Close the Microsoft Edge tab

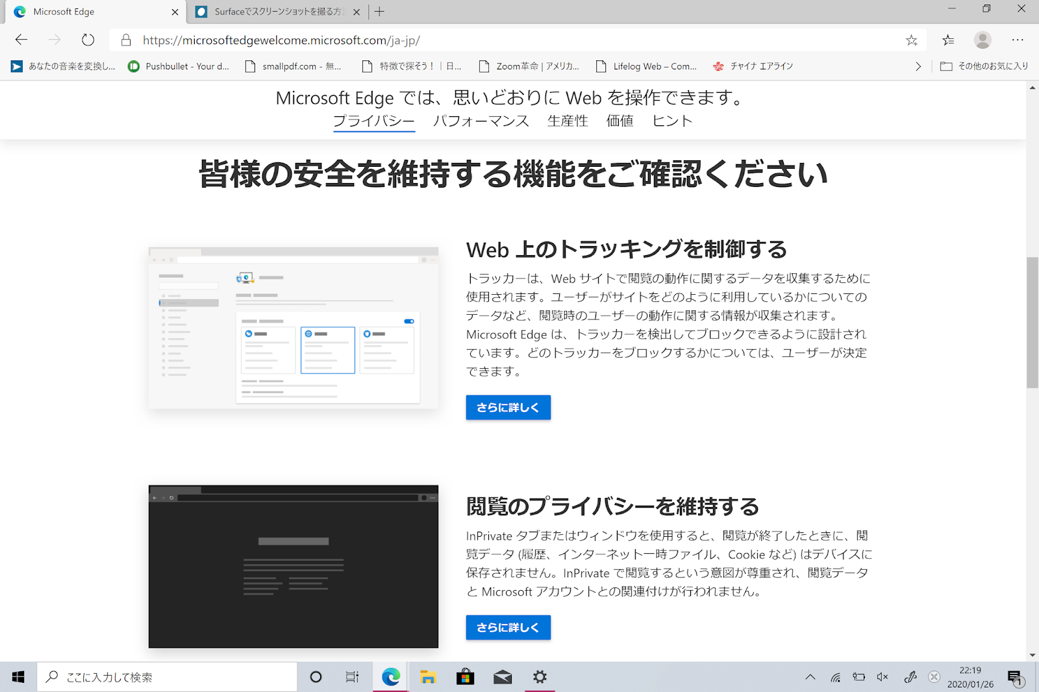175,12
